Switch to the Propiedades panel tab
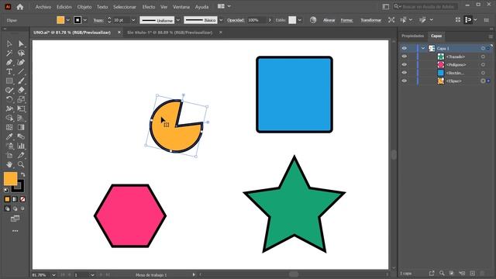 (x=412, y=36)
